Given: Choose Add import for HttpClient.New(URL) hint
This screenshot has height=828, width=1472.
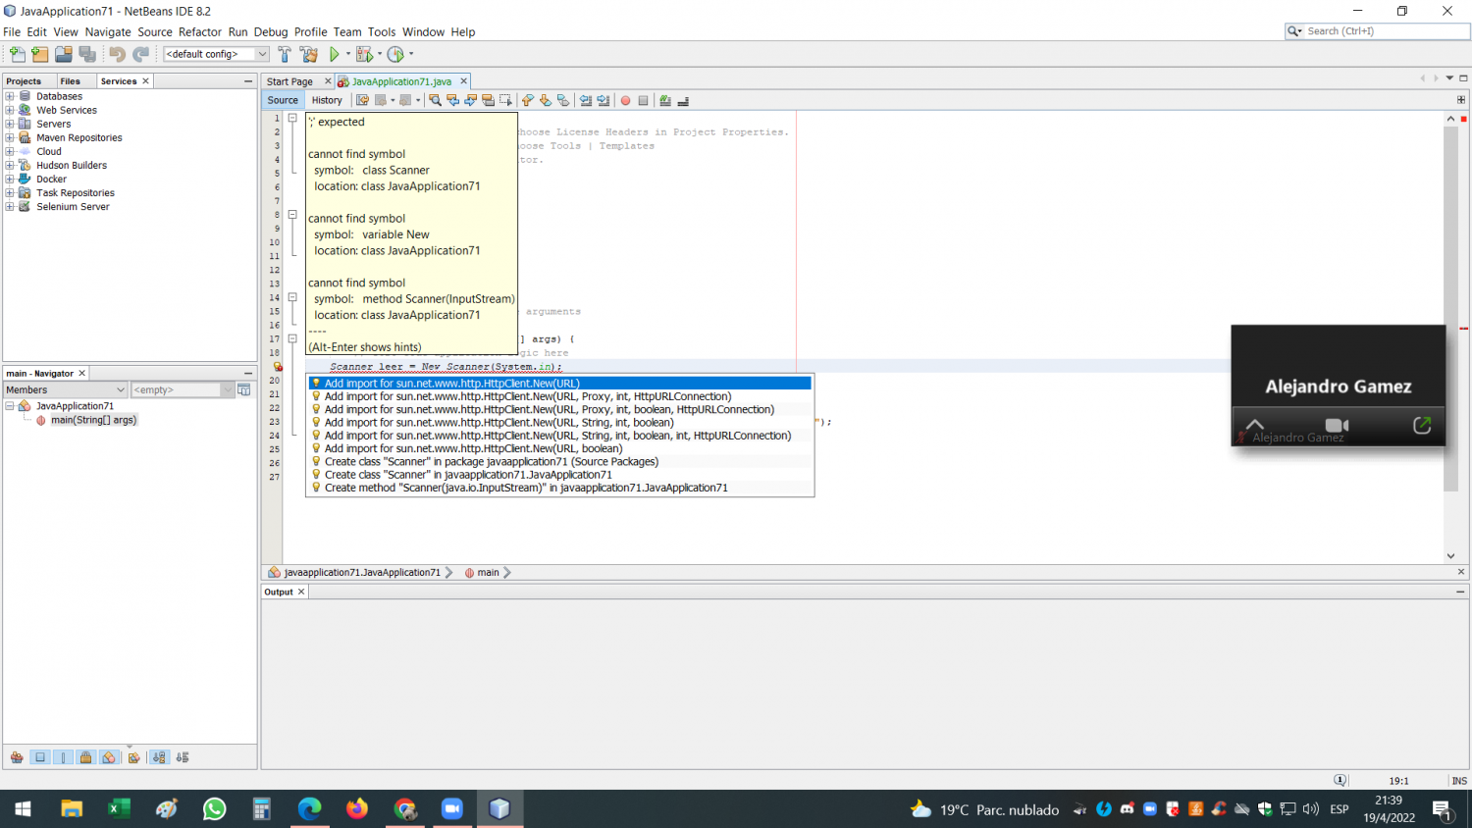Looking at the screenshot, I should [560, 384].
